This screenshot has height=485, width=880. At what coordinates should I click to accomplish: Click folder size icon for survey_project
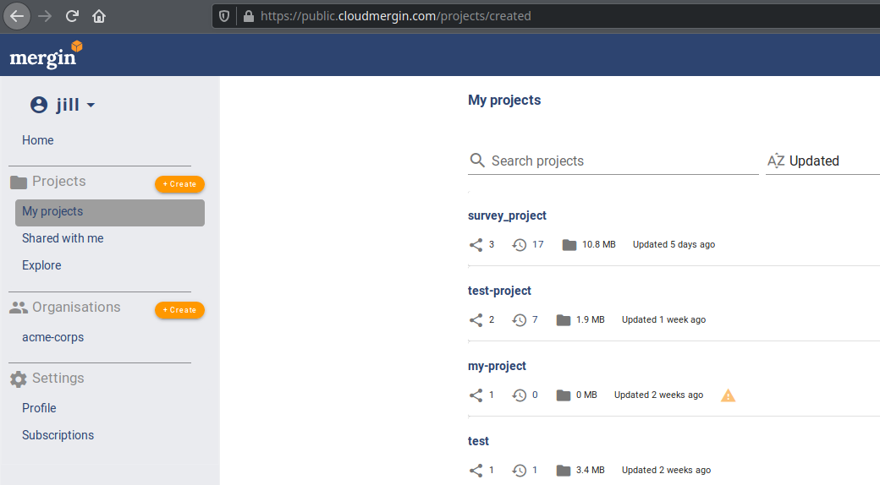click(569, 245)
